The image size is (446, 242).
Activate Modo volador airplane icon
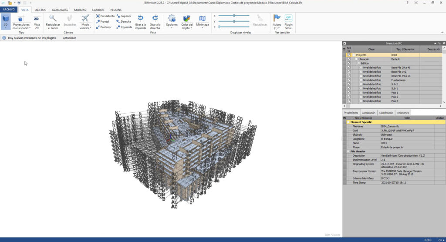(85, 19)
